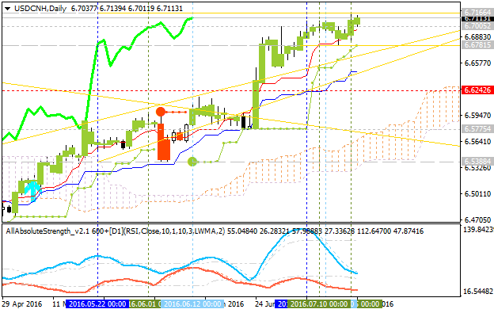This screenshot has width=494, height=313.
Task: Select the gray level label 6.57754
Action: click(477, 128)
